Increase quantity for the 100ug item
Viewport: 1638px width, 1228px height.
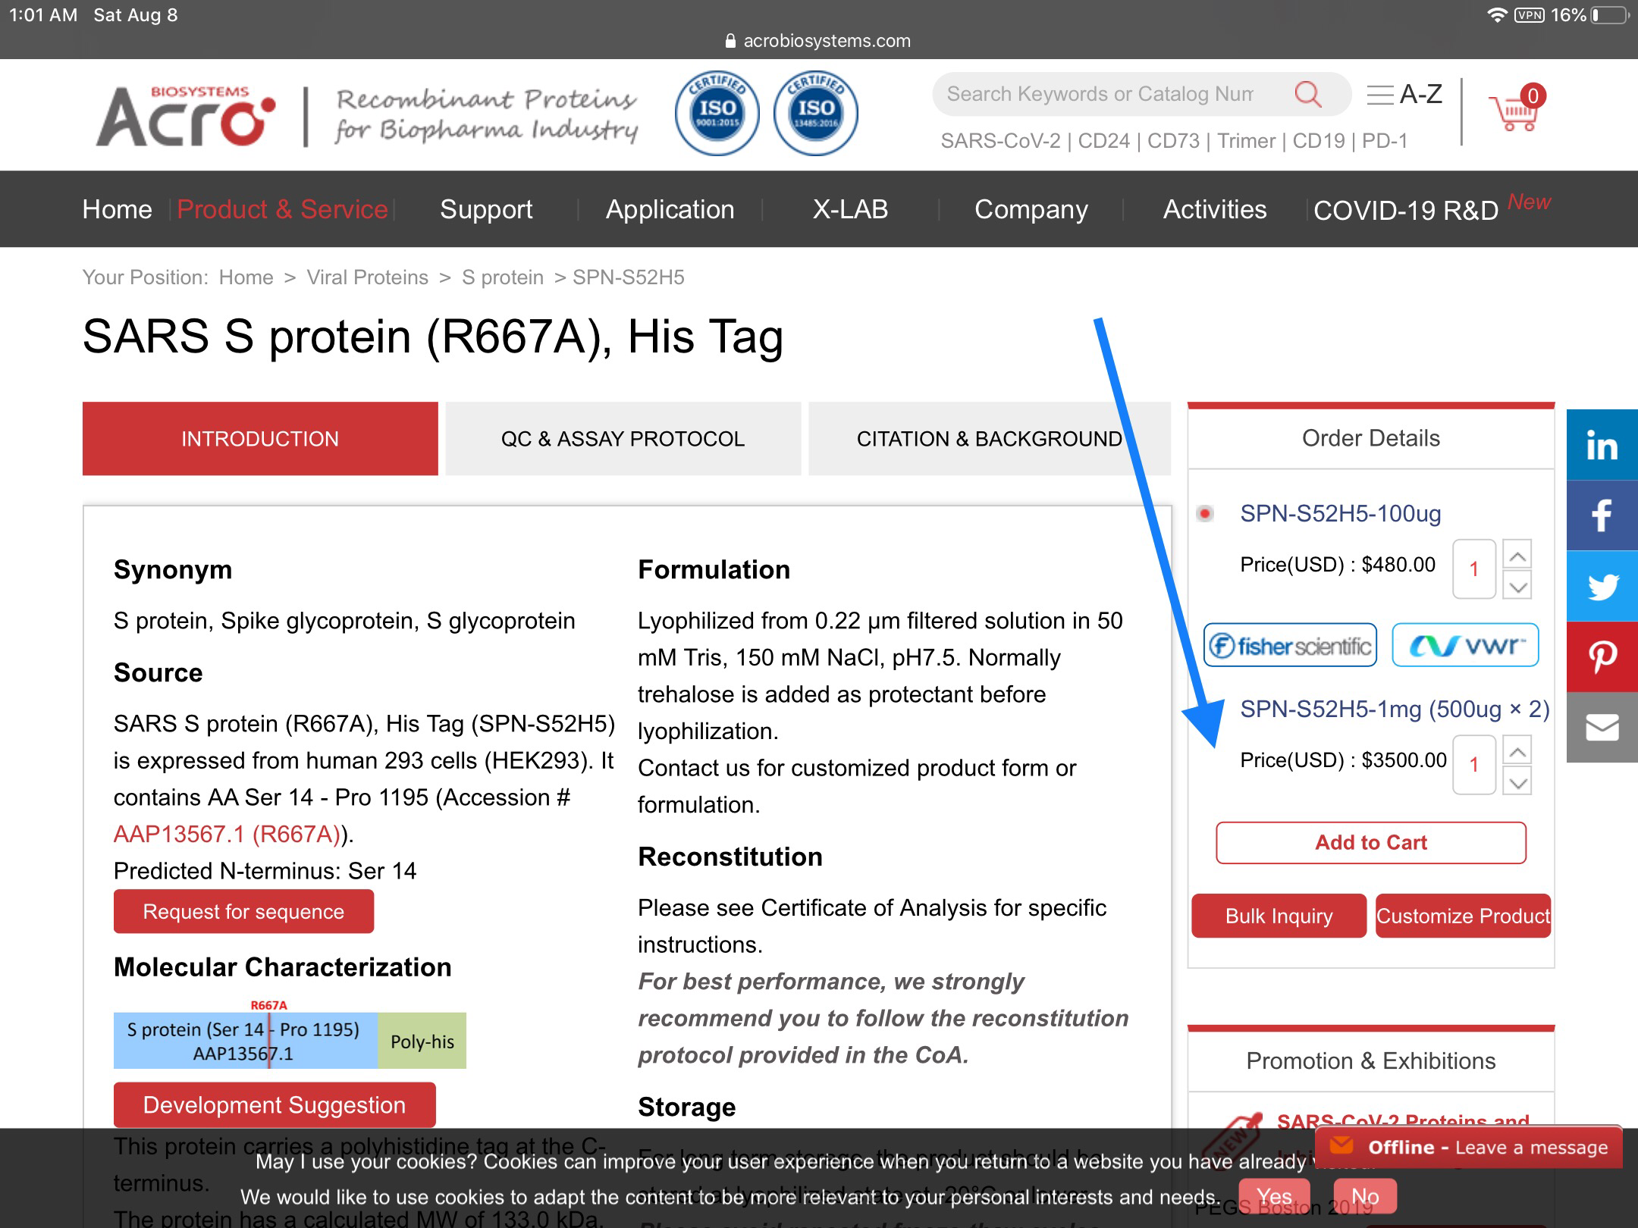(x=1517, y=555)
